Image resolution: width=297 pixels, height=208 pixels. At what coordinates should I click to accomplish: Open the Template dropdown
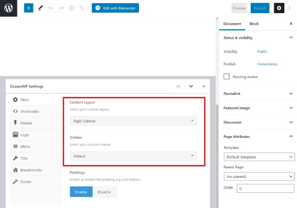pos(259,157)
